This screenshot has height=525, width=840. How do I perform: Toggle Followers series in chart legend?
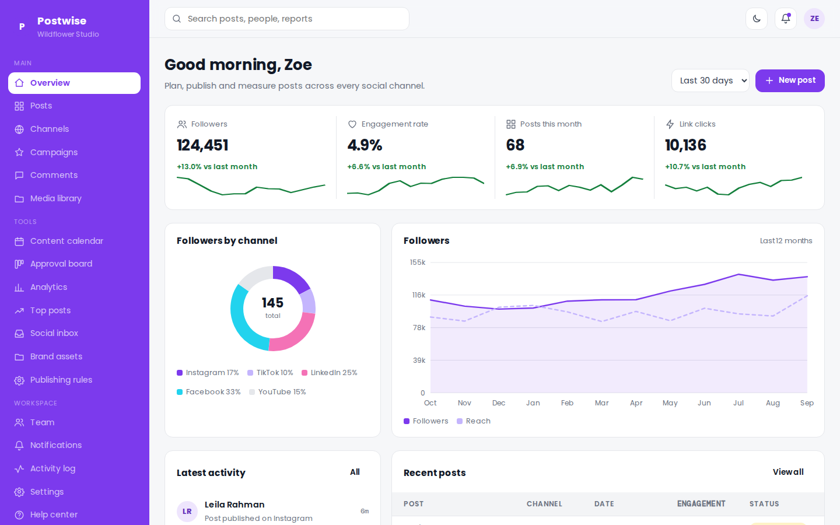point(426,421)
